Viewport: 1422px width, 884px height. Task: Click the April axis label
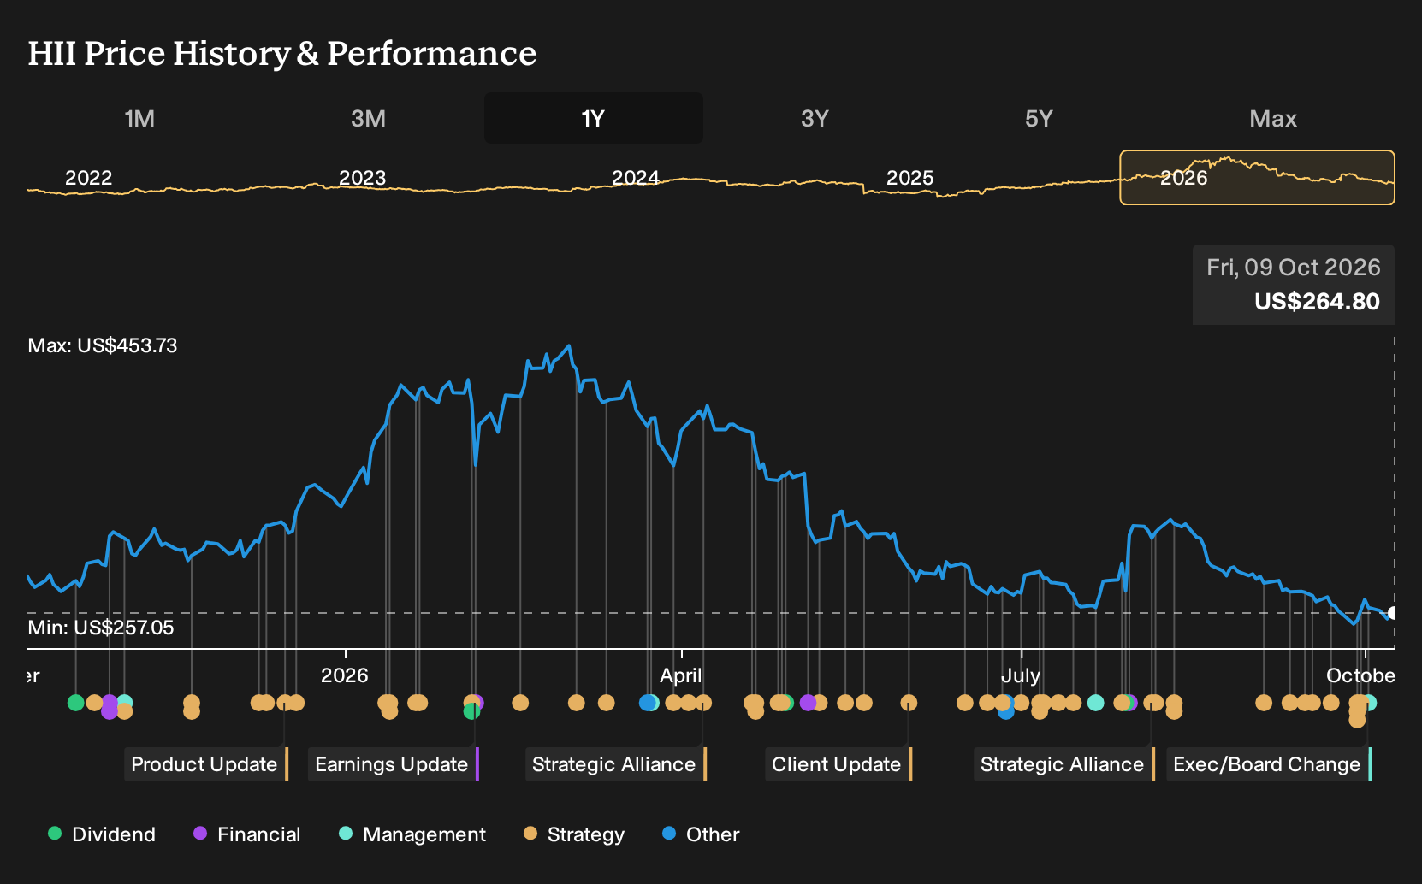(681, 675)
